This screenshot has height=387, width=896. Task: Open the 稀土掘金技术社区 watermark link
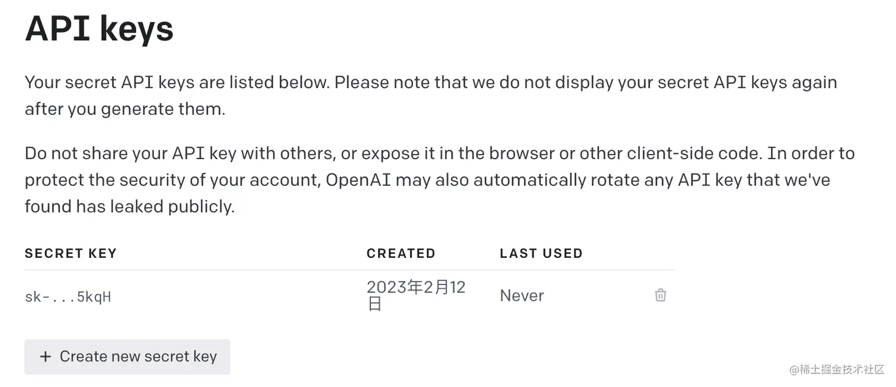(836, 370)
